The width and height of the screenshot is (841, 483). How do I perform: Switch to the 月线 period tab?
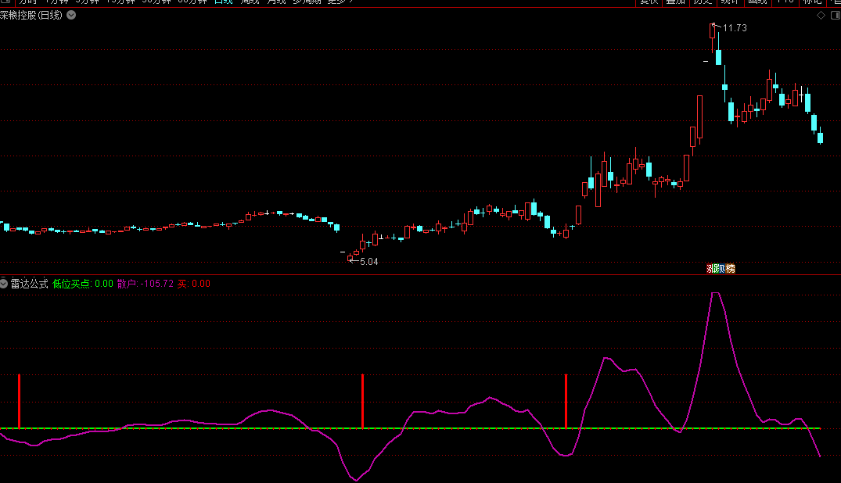(276, 2)
